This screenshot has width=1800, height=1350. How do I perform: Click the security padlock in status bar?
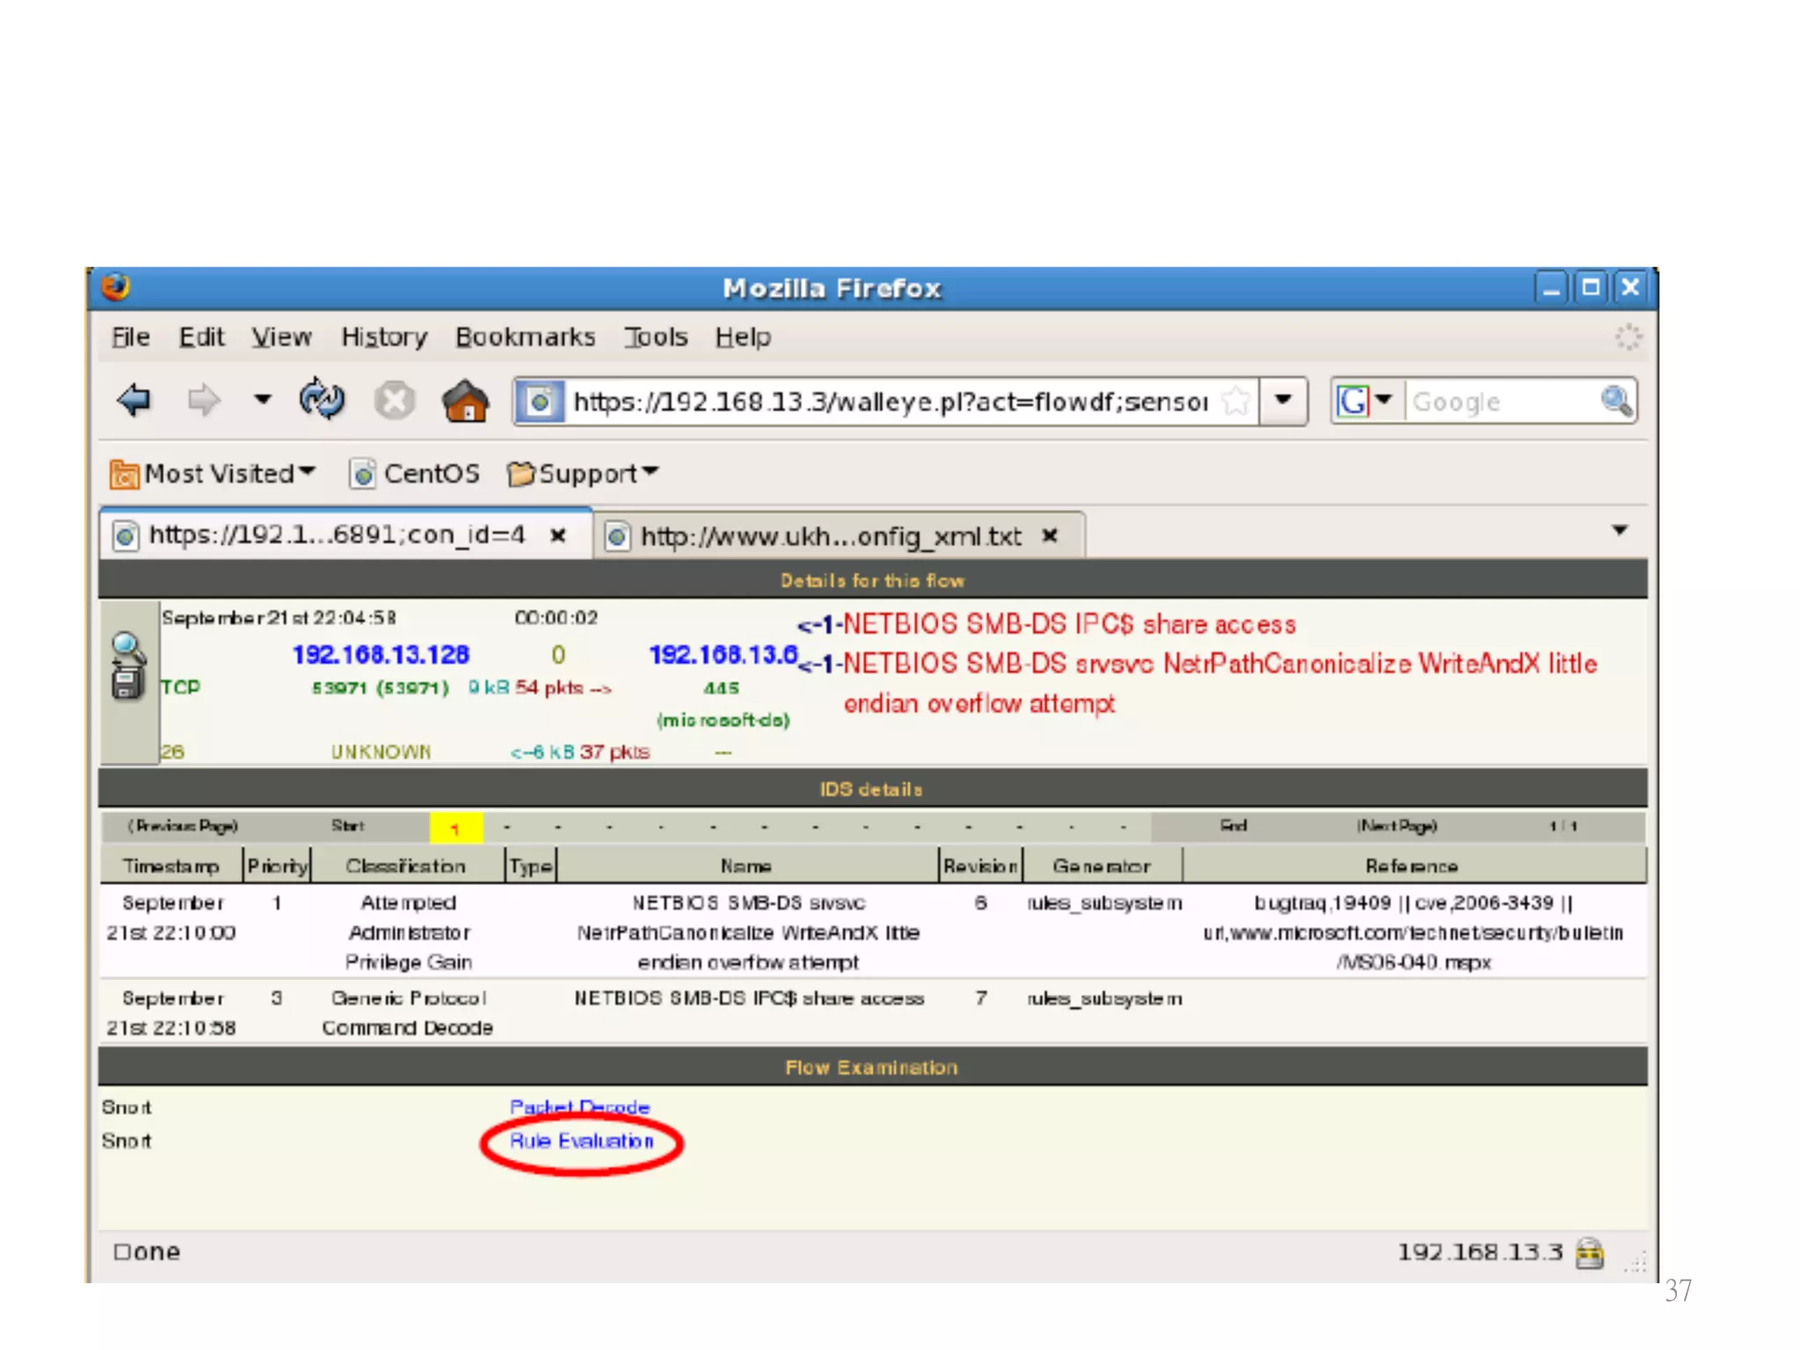click(1589, 1252)
